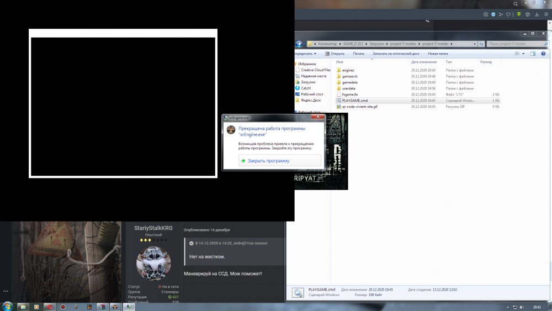
Task: Open the WinRAR taskbar icon
Action: point(103,307)
